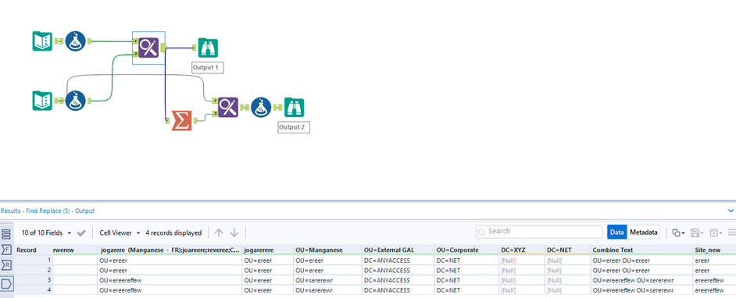This screenshot has width=736, height=298.
Task: Open the '10 of 10 Fields' dropdown
Action: coord(46,233)
